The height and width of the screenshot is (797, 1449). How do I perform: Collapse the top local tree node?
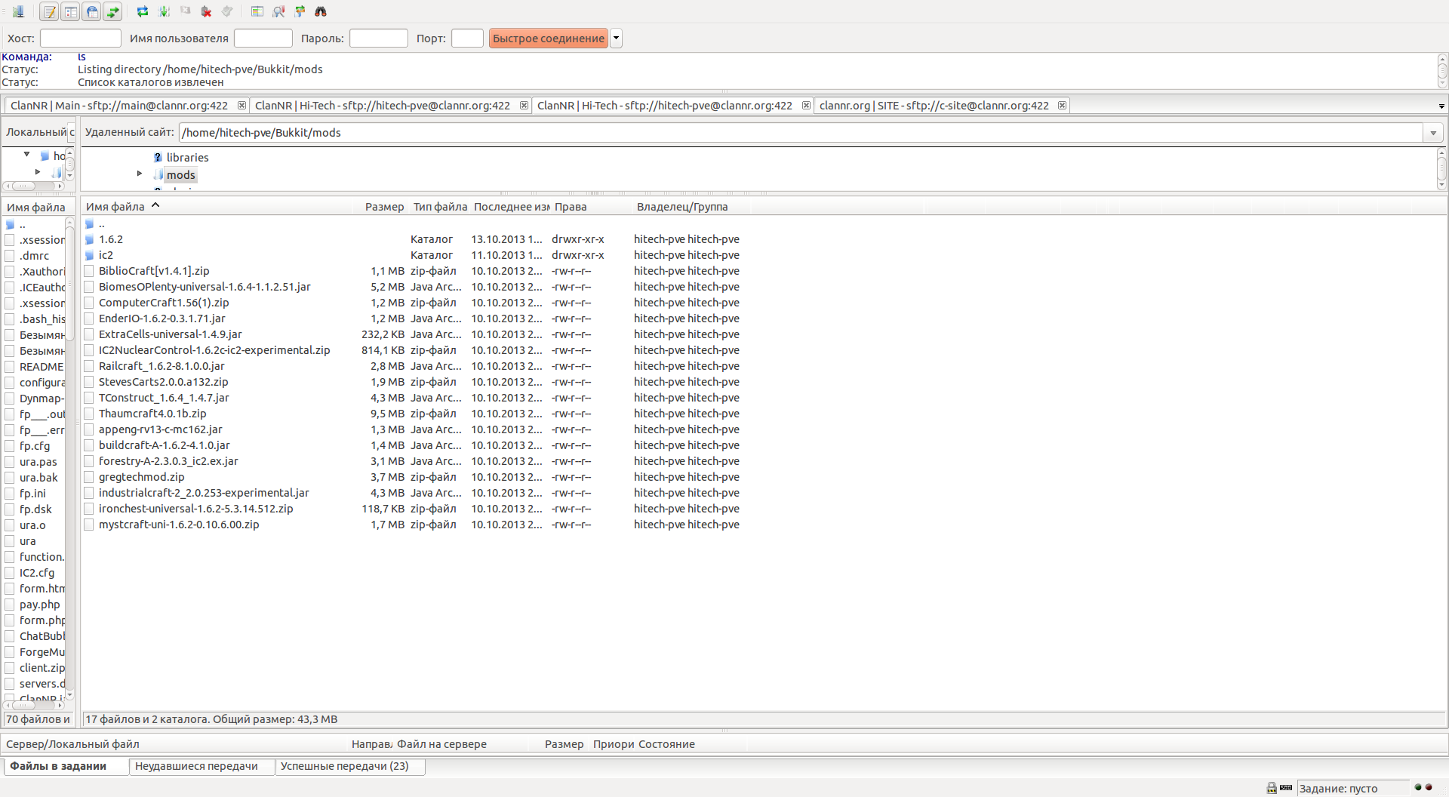pos(26,154)
